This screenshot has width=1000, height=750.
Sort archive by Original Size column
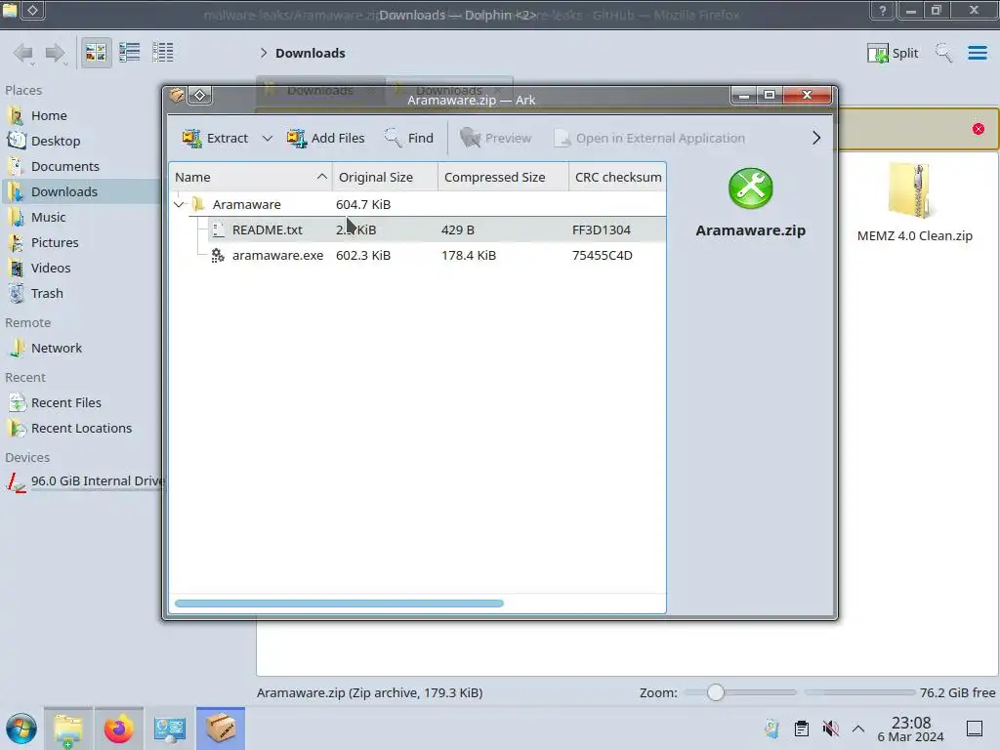tap(385, 178)
